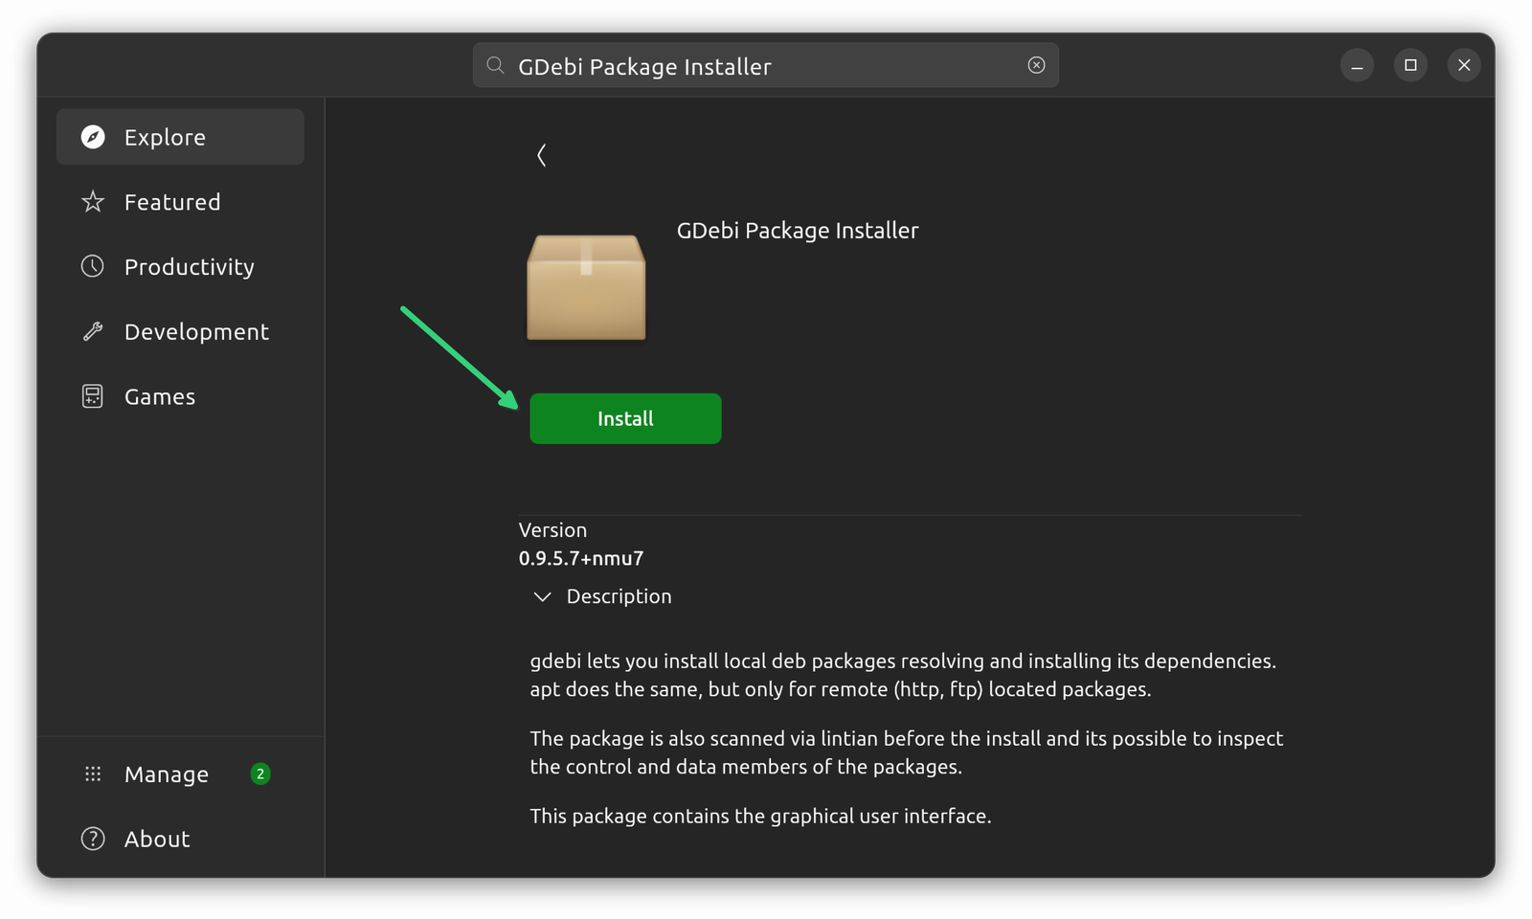Click the search magnifier icon
1532x919 pixels.
pos(494,65)
